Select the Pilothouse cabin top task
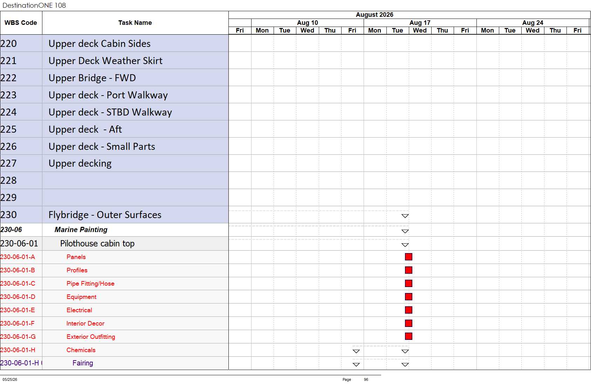Viewport: 591px width, 384px height. (x=97, y=243)
